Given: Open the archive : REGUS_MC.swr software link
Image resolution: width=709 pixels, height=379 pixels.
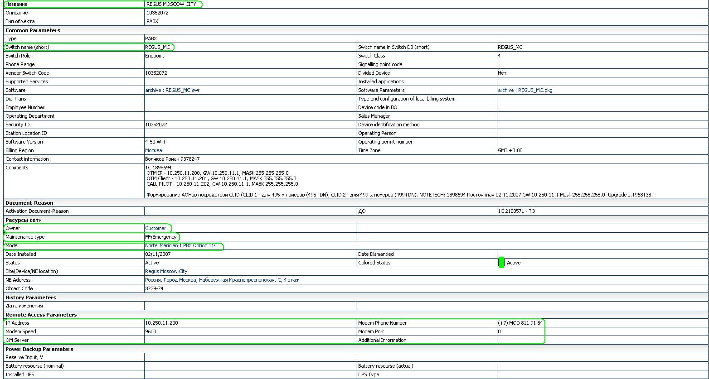Looking at the screenshot, I should click(x=172, y=90).
